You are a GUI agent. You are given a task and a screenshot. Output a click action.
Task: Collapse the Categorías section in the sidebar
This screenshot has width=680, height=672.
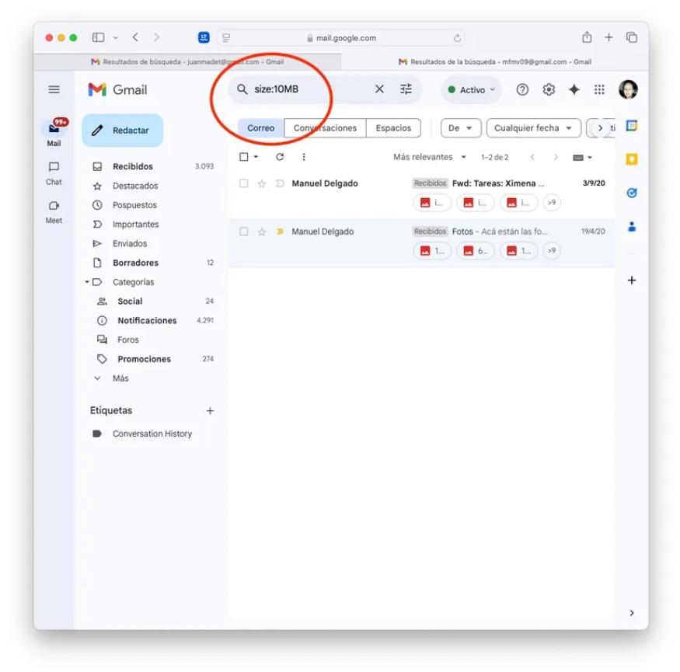tap(87, 282)
